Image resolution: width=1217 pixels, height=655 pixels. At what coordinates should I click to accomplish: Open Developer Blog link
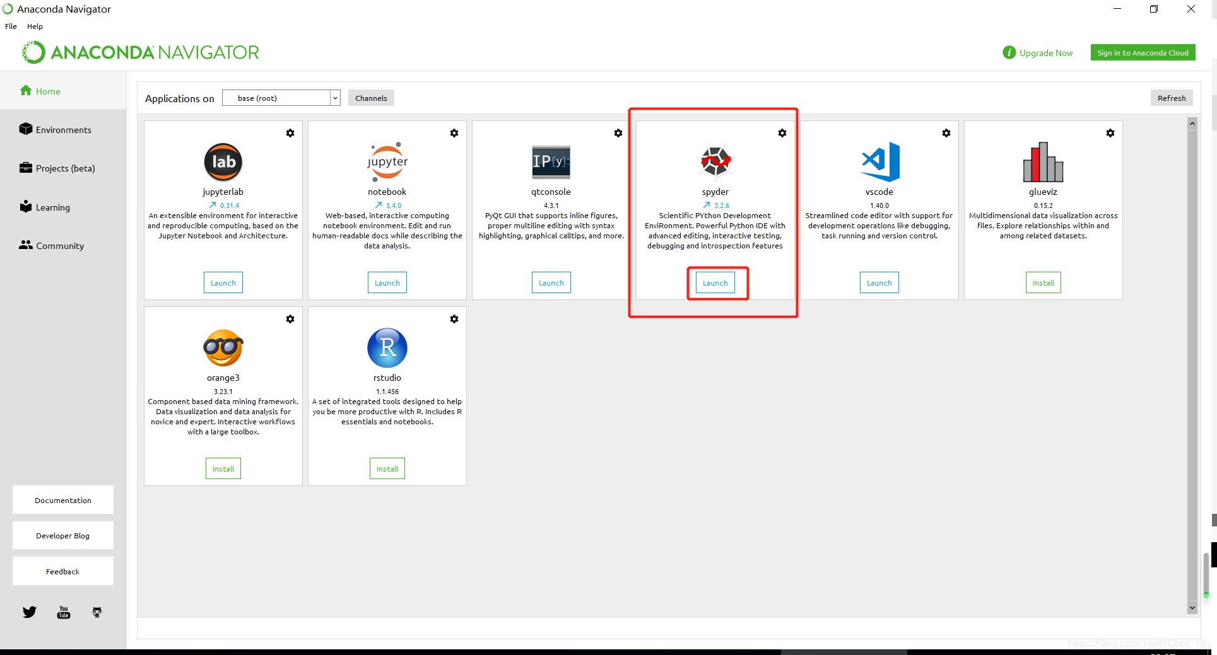63,536
